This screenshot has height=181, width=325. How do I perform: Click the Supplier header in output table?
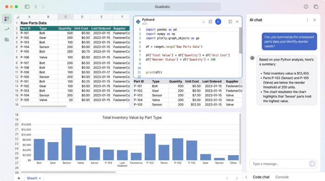point(232,81)
